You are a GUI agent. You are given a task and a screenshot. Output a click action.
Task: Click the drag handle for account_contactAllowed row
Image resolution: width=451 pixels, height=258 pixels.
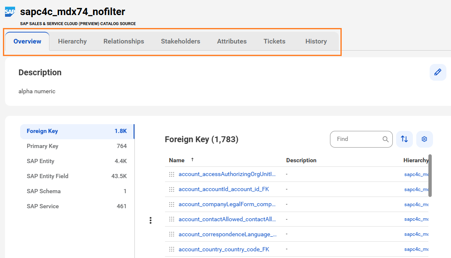172,219
